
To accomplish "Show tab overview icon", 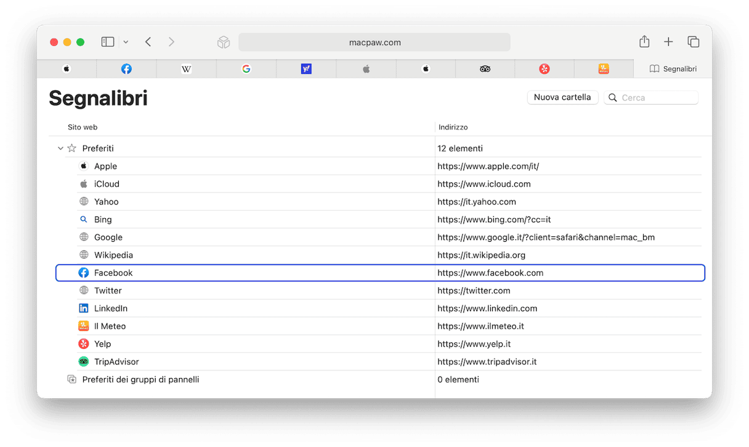I will [694, 42].
